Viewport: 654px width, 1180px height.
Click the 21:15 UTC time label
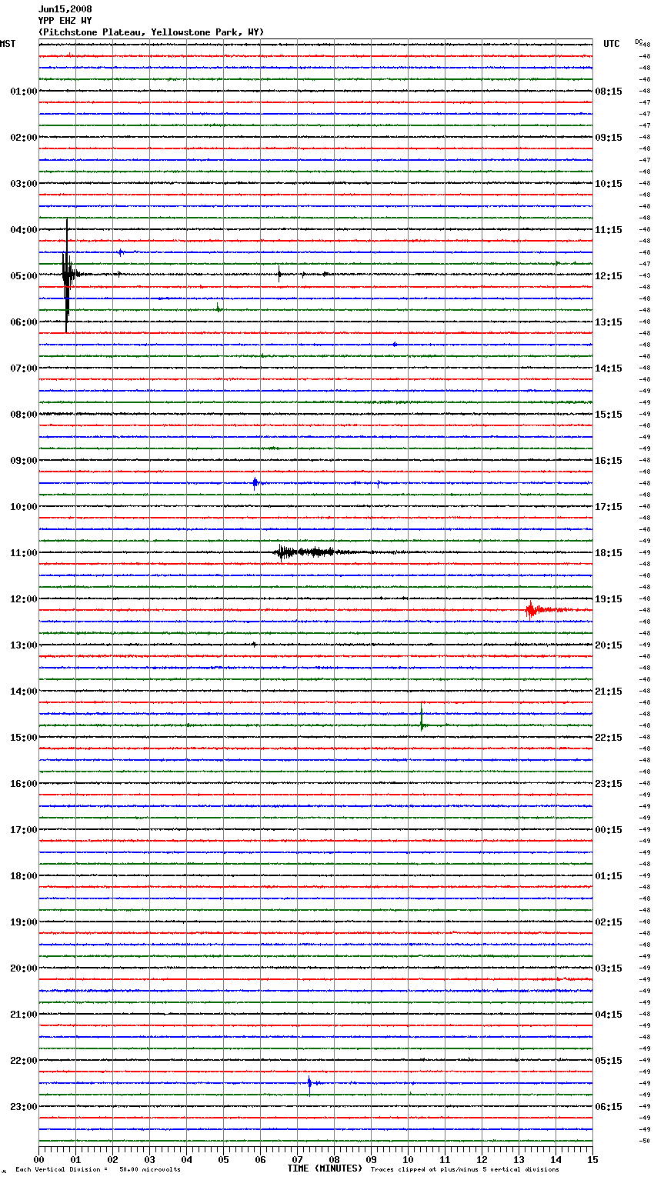pos(609,692)
